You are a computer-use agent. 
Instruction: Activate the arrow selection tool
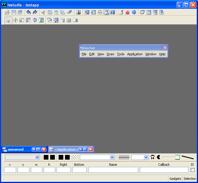pos(8,20)
